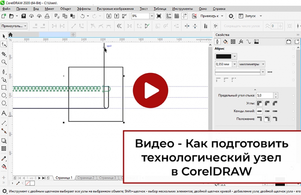
Task: Select the Polygon tool
Action: coord(4,103)
